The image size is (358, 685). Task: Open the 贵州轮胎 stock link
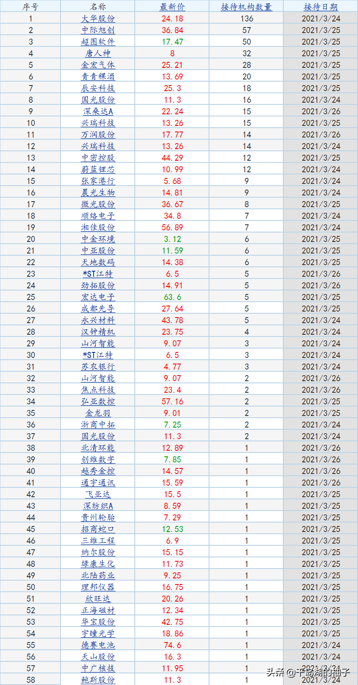[x=98, y=517]
